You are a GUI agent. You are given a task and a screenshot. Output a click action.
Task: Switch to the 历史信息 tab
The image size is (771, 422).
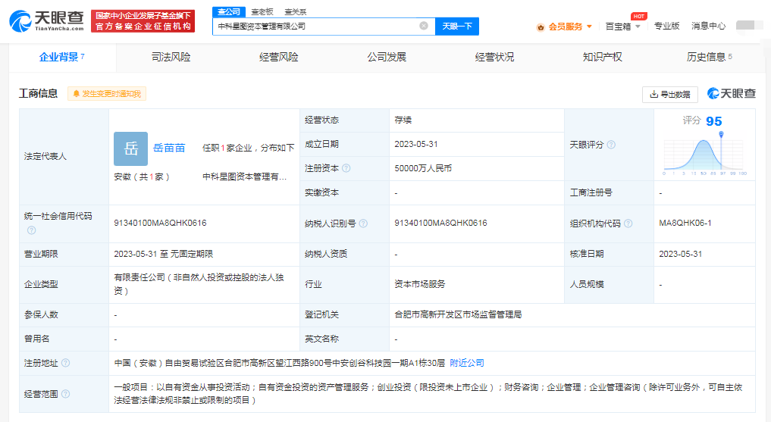point(709,57)
